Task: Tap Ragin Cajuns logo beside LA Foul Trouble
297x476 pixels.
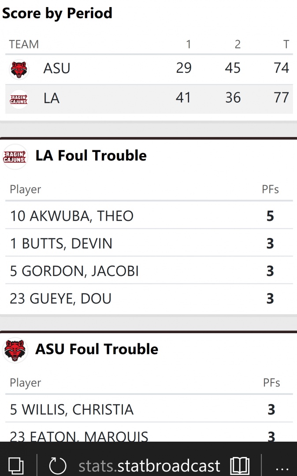Action: tap(15, 156)
